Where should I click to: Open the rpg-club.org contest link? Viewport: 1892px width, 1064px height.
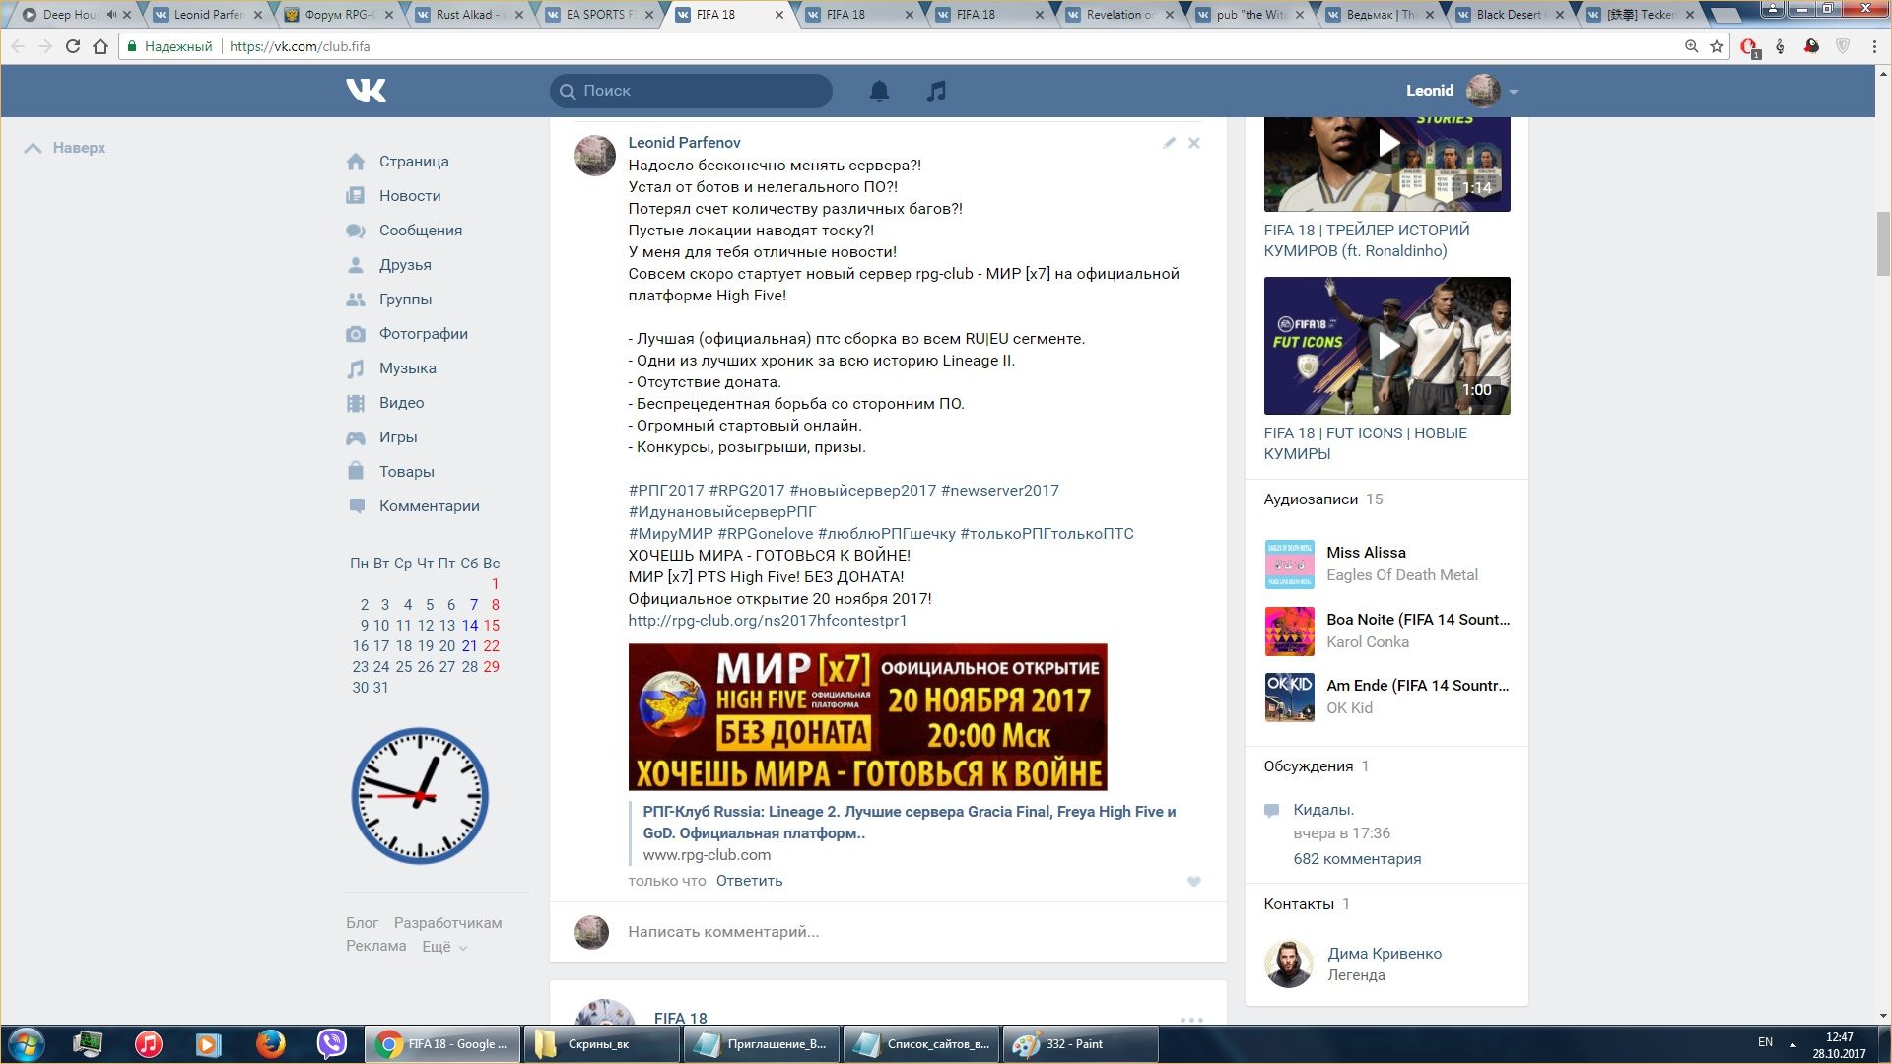click(x=767, y=621)
